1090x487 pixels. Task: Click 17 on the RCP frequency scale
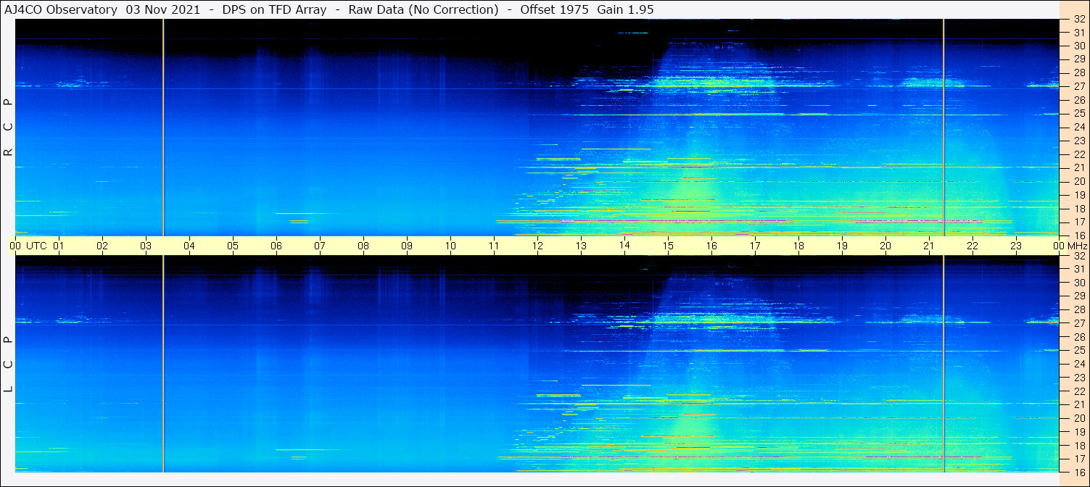(1078, 222)
